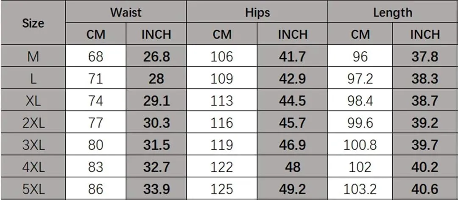Select the Waist column header

tap(126, 12)
